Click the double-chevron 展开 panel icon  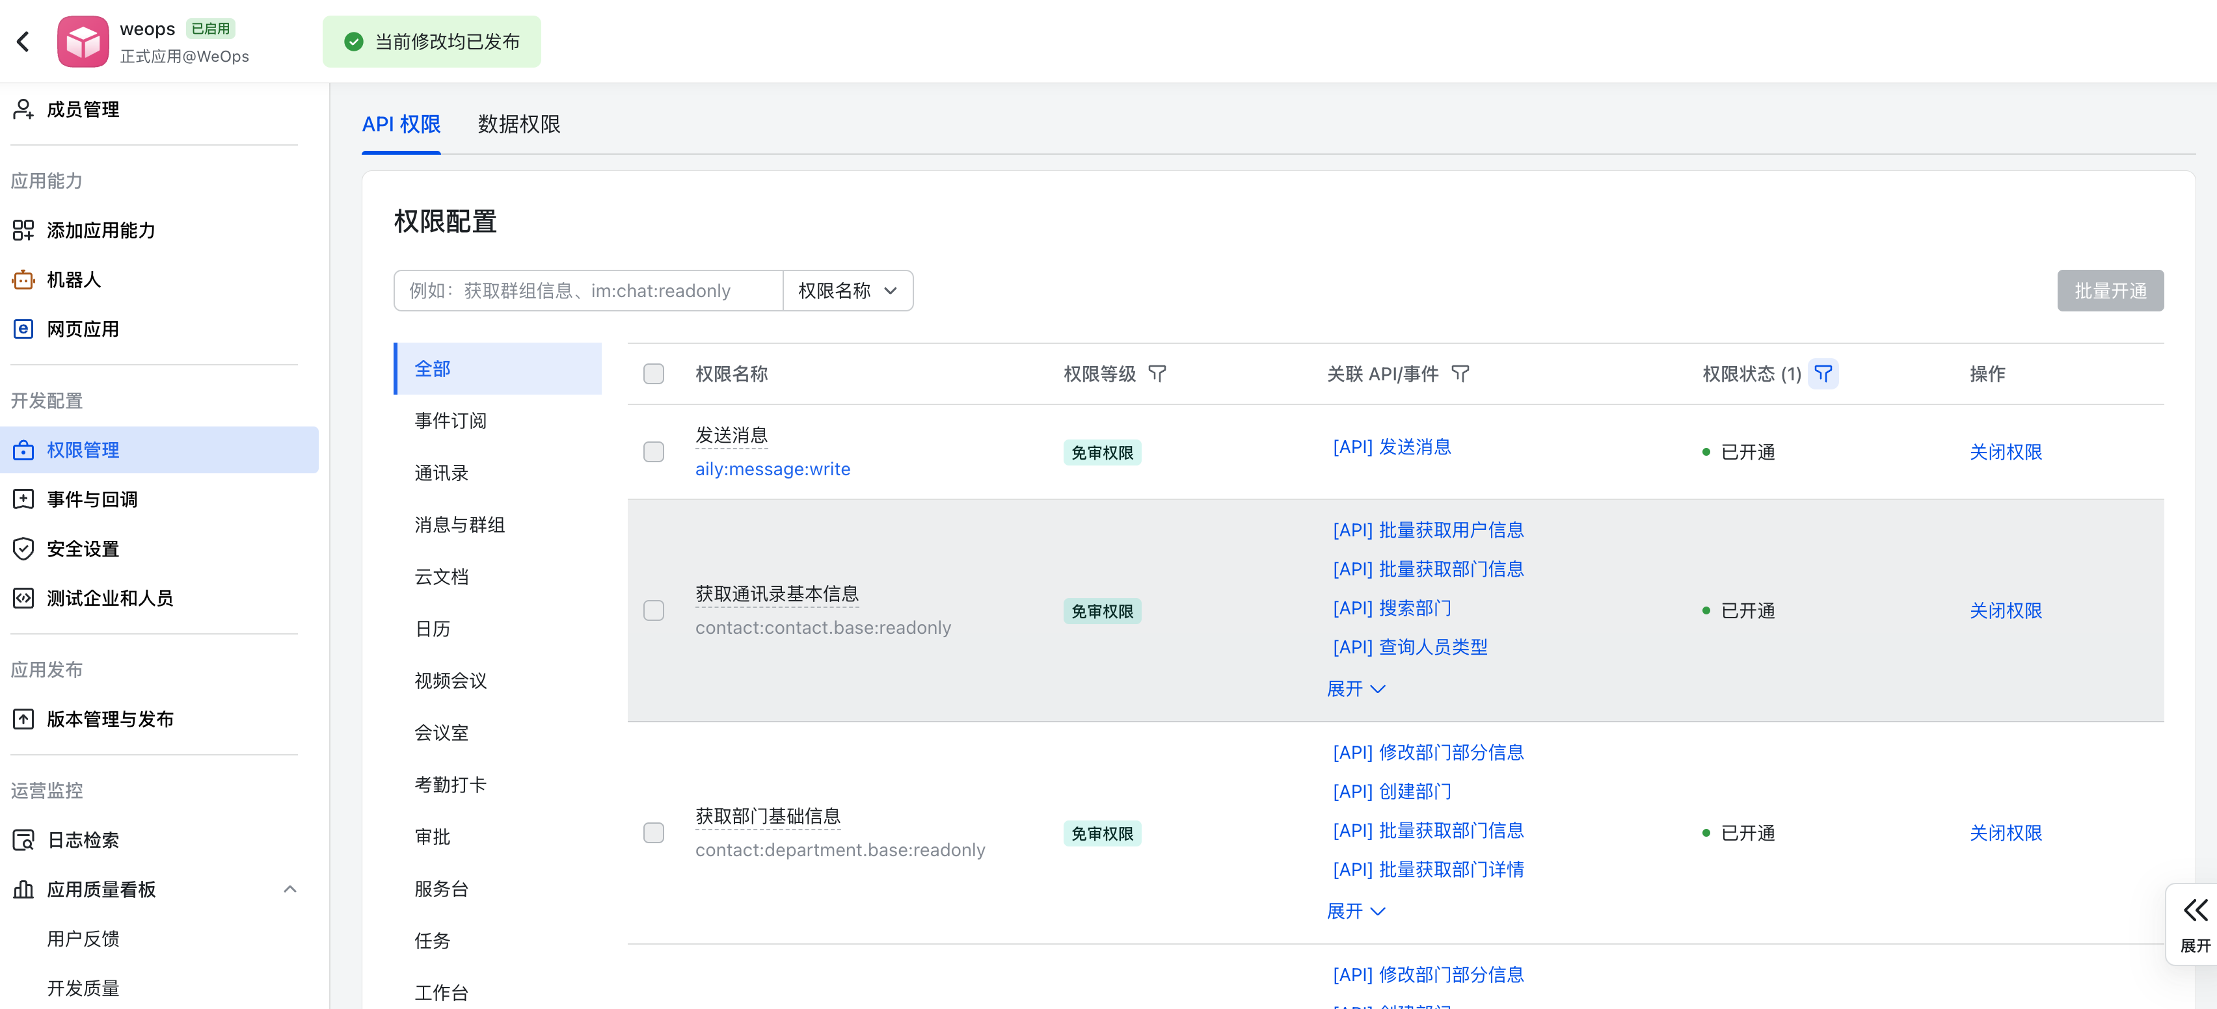click(2195, 910)
